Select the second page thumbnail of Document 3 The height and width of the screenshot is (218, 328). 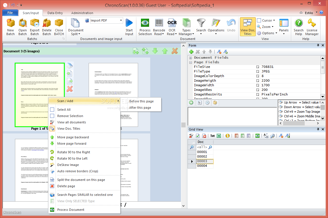pos(113,95)
